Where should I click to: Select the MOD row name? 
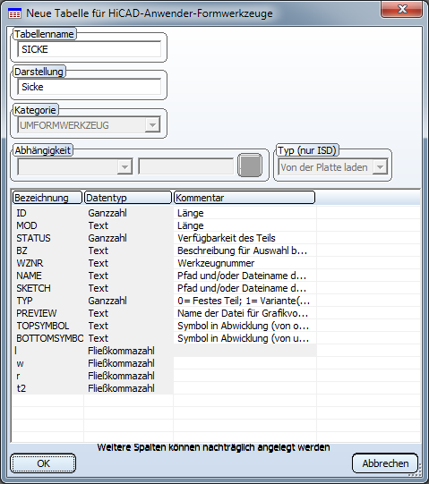click(27, 225)
